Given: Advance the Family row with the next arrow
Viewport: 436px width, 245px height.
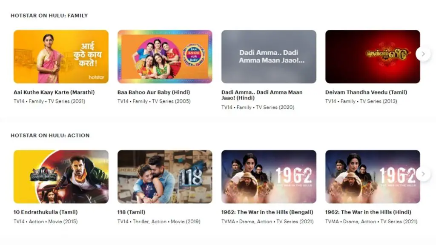Looking at the screenshot, I should pos(423,54).
